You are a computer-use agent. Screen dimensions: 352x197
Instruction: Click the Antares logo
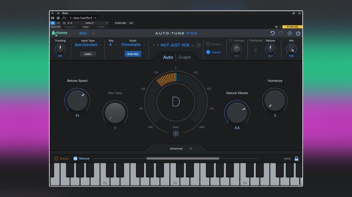pyautogui.click(x=59, y=33)
